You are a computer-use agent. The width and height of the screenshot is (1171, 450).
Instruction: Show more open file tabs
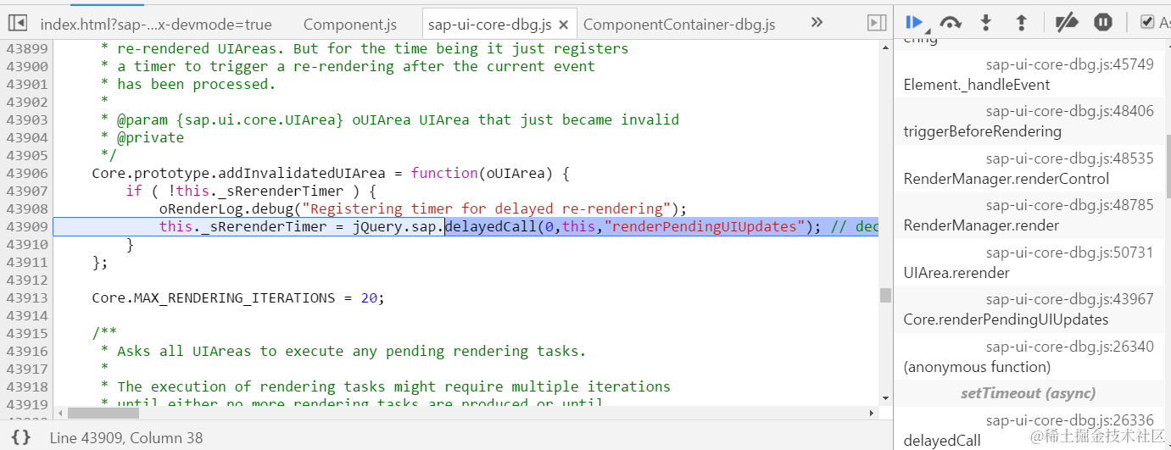coord(817,24)
